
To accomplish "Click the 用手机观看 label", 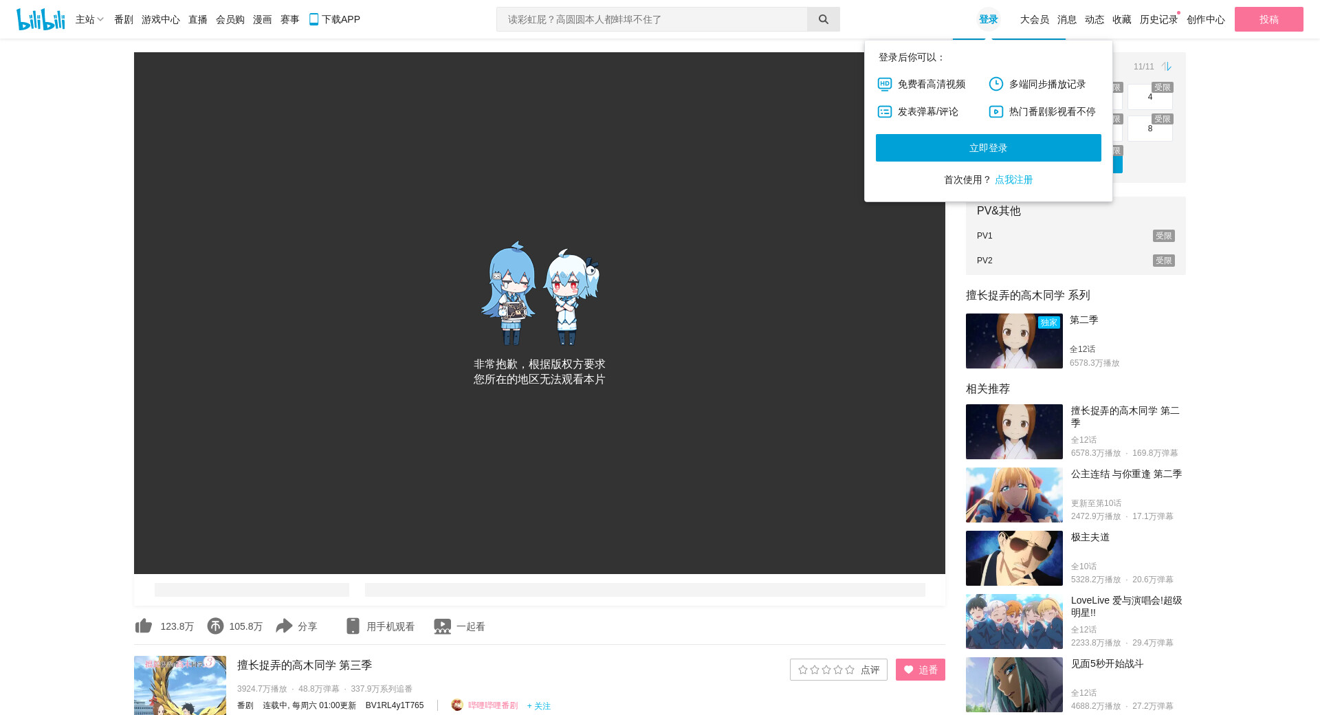I will click(390, 626).
